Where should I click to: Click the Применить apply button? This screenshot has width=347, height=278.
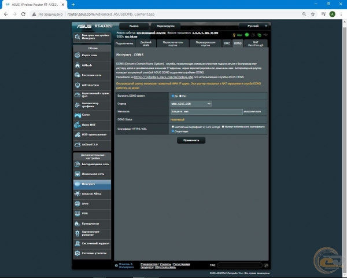click(191, 140)
